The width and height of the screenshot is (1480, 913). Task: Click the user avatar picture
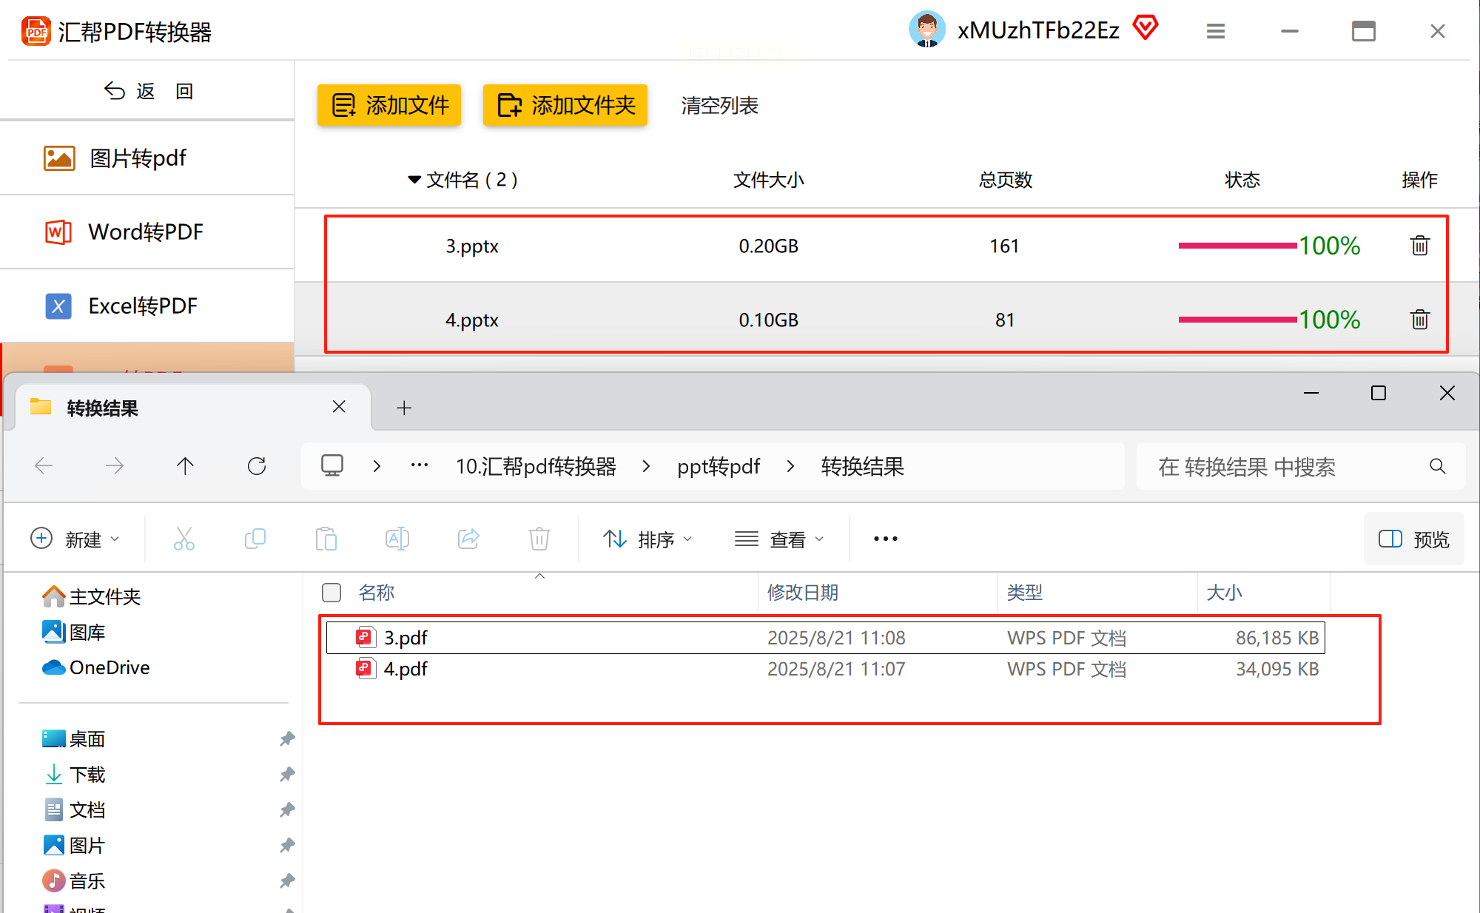[x=926, y=30]
